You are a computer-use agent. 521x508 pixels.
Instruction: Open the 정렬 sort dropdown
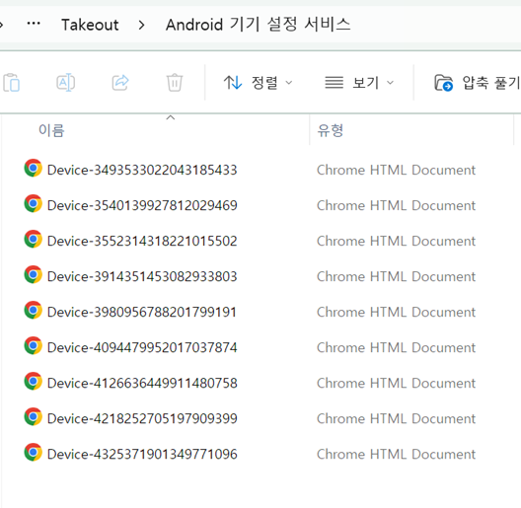258,83
